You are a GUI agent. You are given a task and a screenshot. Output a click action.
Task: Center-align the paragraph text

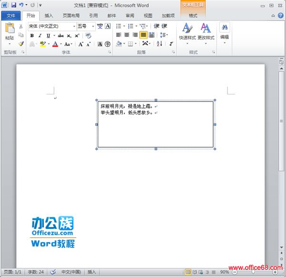(127, 35)
